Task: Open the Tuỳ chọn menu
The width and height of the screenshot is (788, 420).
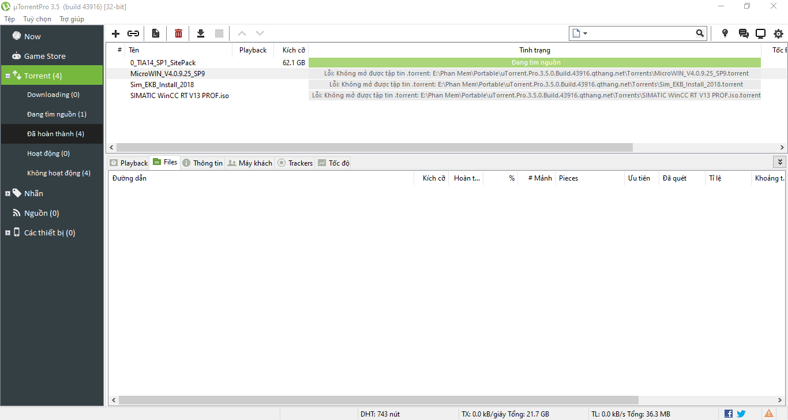Action: tap(37, 19)
